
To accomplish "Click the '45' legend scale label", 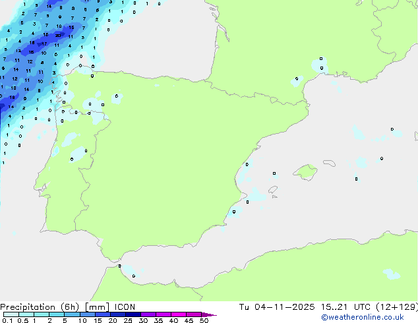I will click(189, 320).
